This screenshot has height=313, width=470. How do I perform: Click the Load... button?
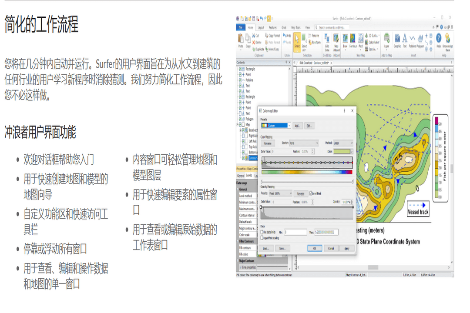[266, 248]
